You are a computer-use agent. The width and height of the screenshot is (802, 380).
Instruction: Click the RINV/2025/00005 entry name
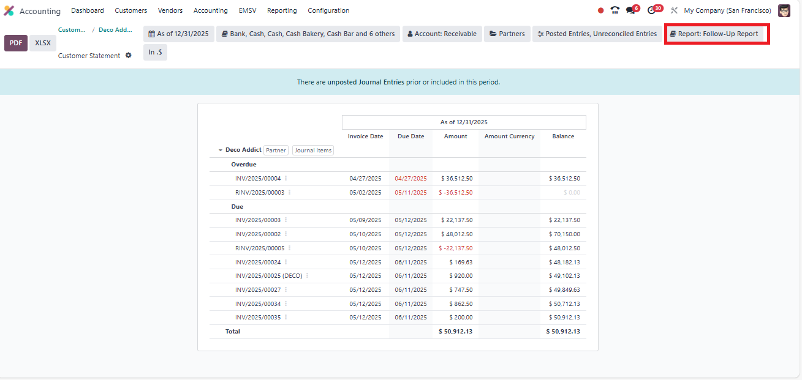[260, 248]
